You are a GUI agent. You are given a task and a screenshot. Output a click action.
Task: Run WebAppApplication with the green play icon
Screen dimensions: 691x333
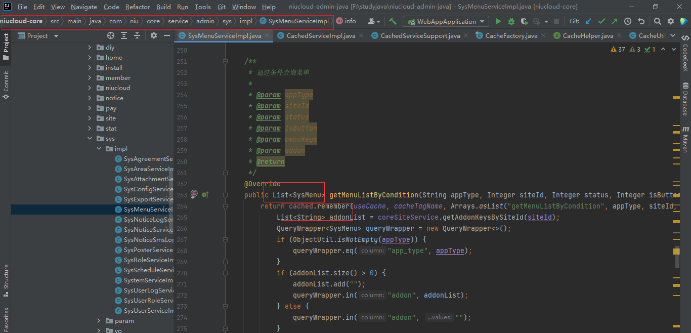pyautogui.click(x=498, y=21)
